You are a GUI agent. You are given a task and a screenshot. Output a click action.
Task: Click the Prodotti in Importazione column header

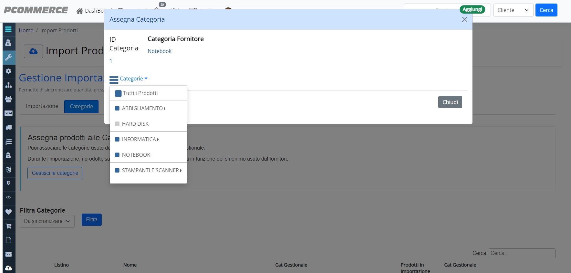click(x=415, y=268)
